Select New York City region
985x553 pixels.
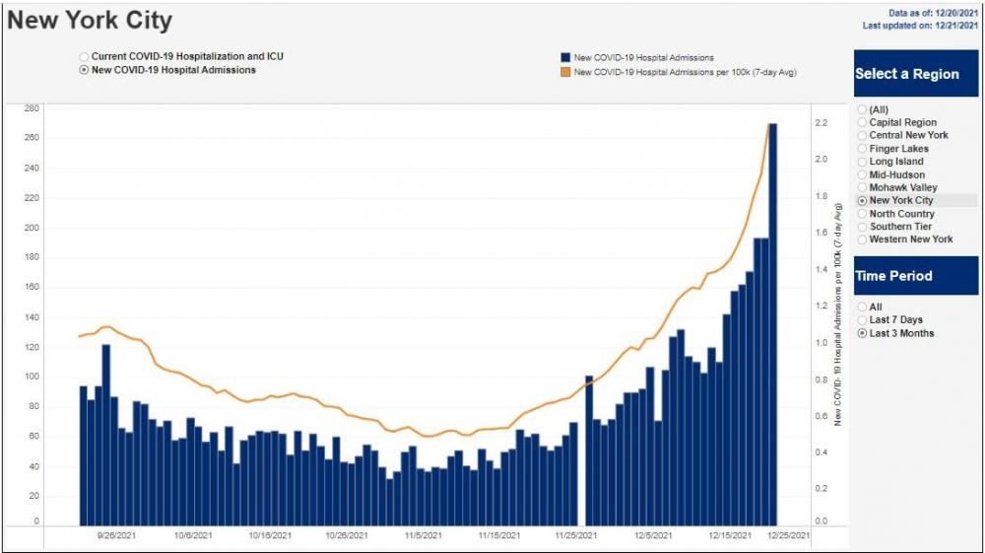(x=863, y=200)
